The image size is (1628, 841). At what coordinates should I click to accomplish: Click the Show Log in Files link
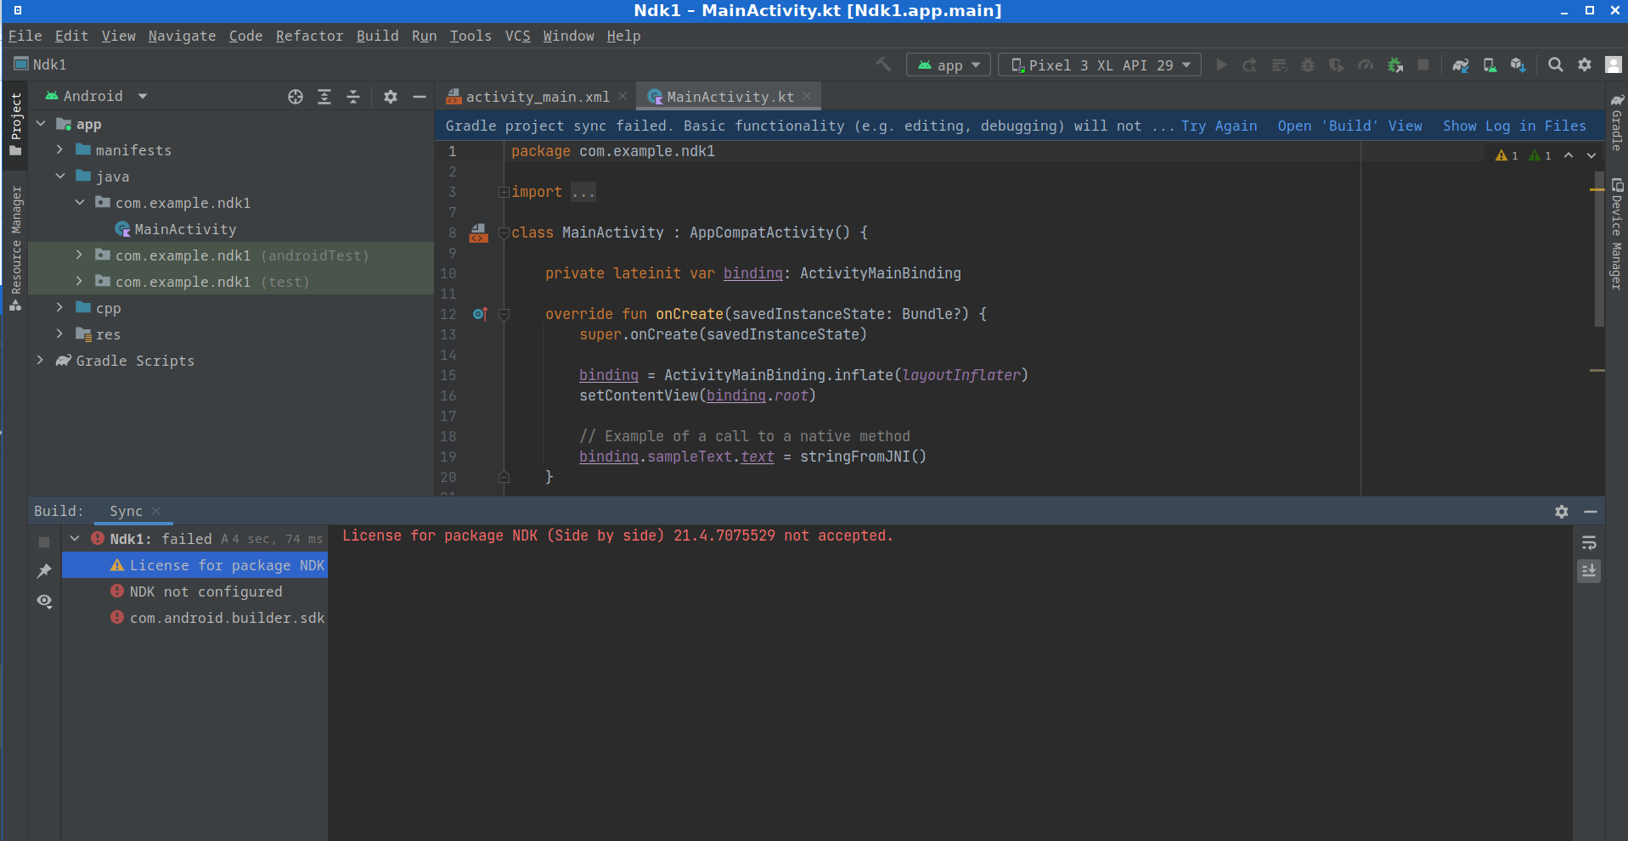tap(1513, 126)
